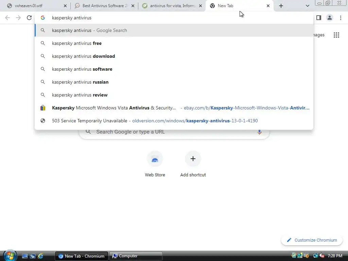Close the antivirus for vista tab
348x261 pixels.
(x=201, y=6)
